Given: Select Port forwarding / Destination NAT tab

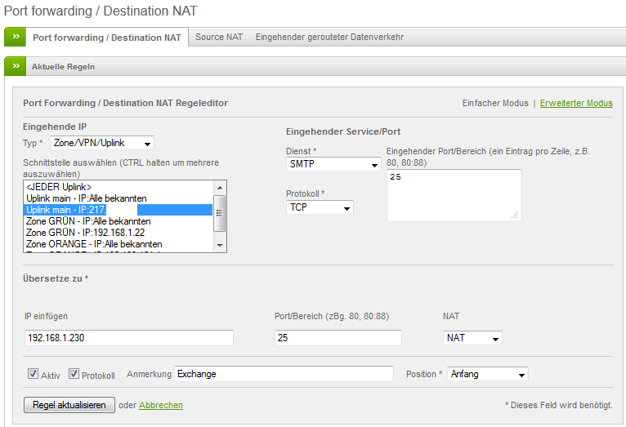Looking at the screenshot, I should (x=107, y=37).
